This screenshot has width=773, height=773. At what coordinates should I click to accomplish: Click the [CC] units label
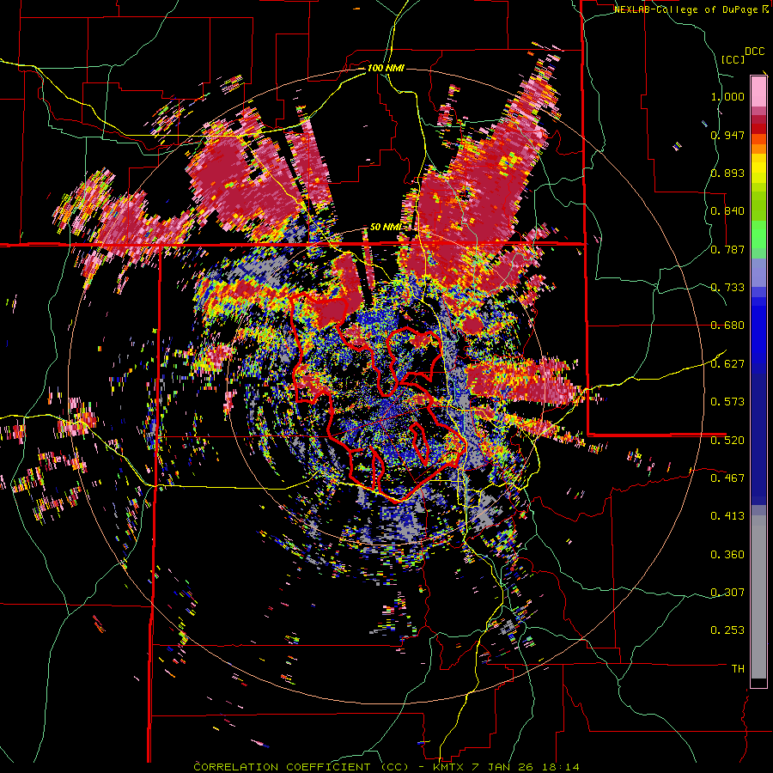point(733,59)
